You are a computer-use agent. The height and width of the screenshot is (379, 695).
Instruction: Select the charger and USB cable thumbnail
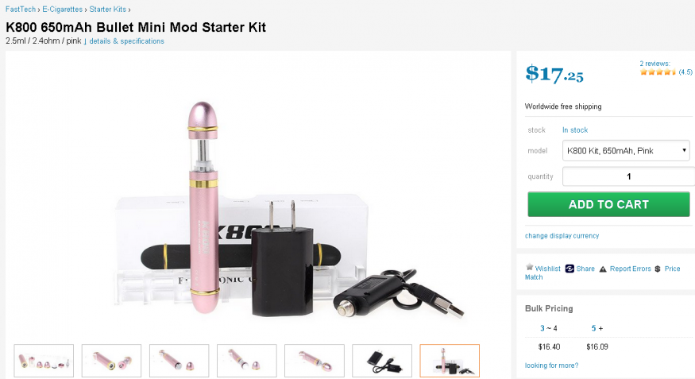[x=382, y=361]
